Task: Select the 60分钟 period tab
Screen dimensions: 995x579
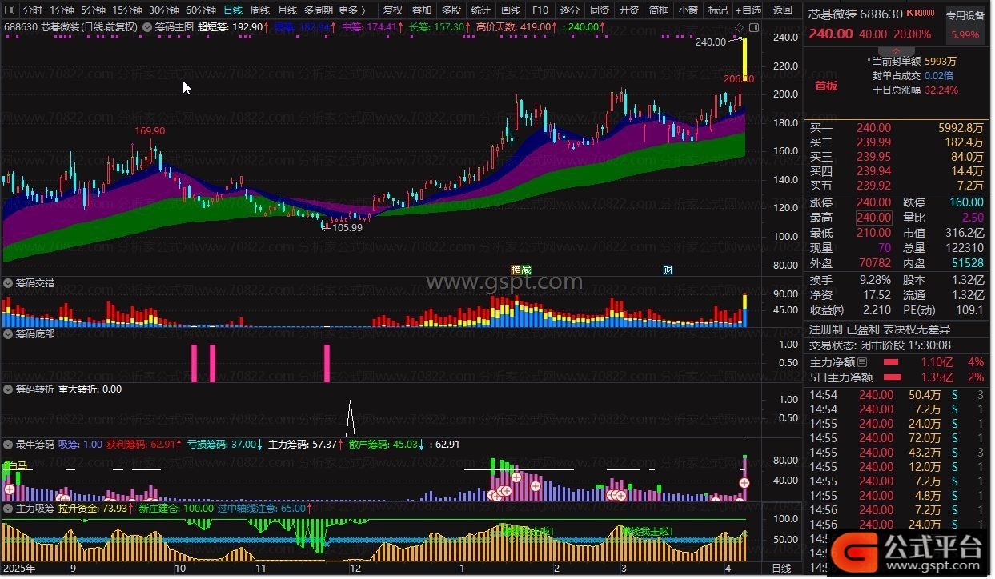Action: click(201, 10)
